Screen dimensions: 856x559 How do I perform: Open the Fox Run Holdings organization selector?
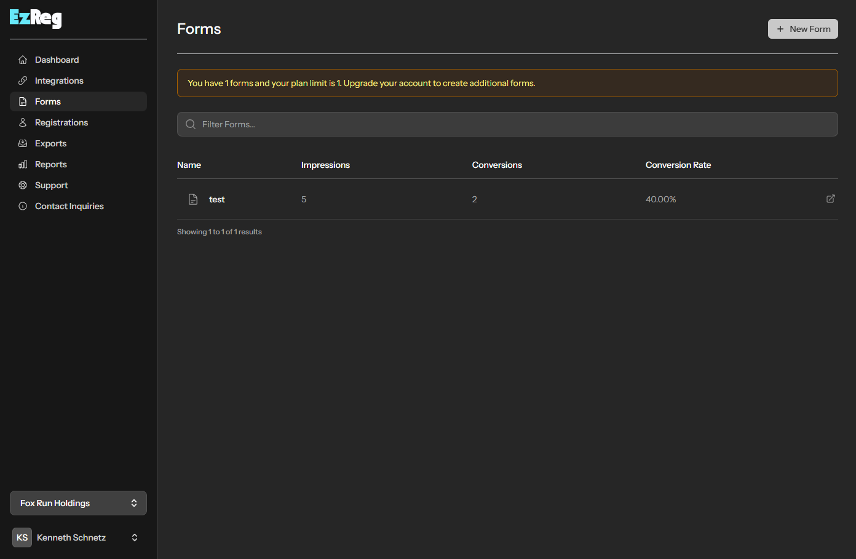point(78,502)
